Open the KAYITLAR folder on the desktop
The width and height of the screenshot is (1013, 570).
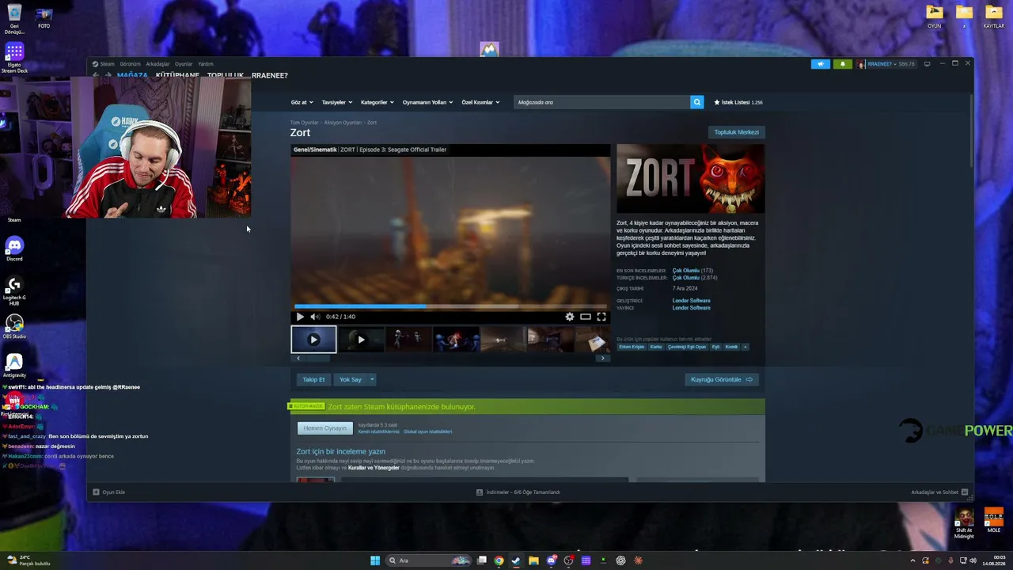click(x=993, y=17)
